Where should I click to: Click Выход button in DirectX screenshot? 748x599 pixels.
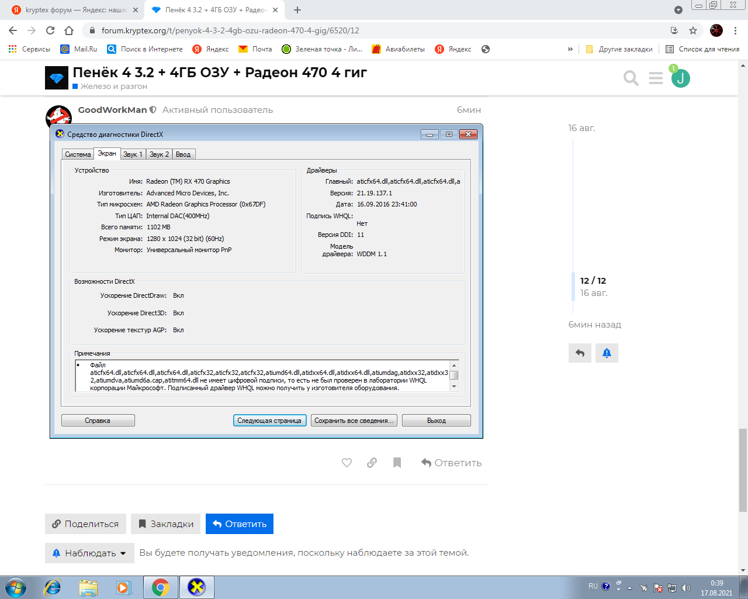pos(437,421)
